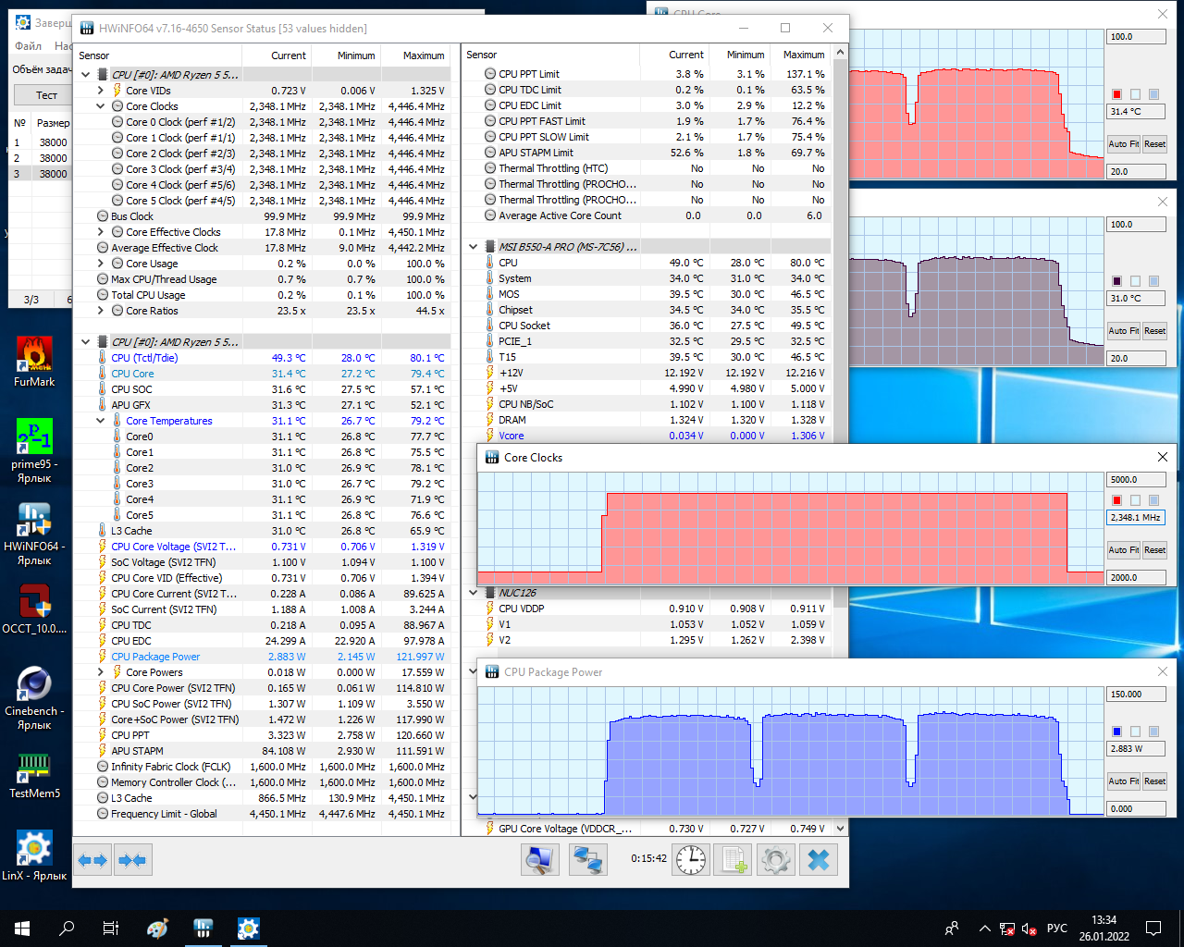Switch to the Paint app on taskbar
Screen dimensions: 1184x947
point(158,929)
